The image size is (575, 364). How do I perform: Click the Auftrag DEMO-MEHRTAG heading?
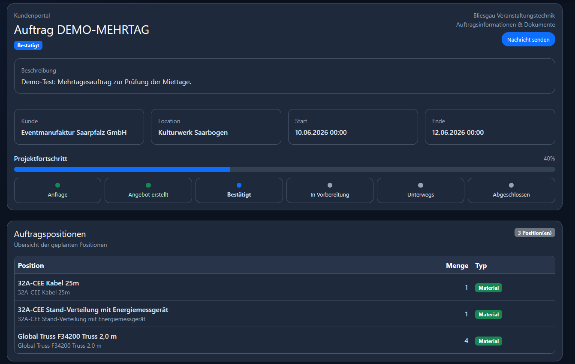coord(81,30)
